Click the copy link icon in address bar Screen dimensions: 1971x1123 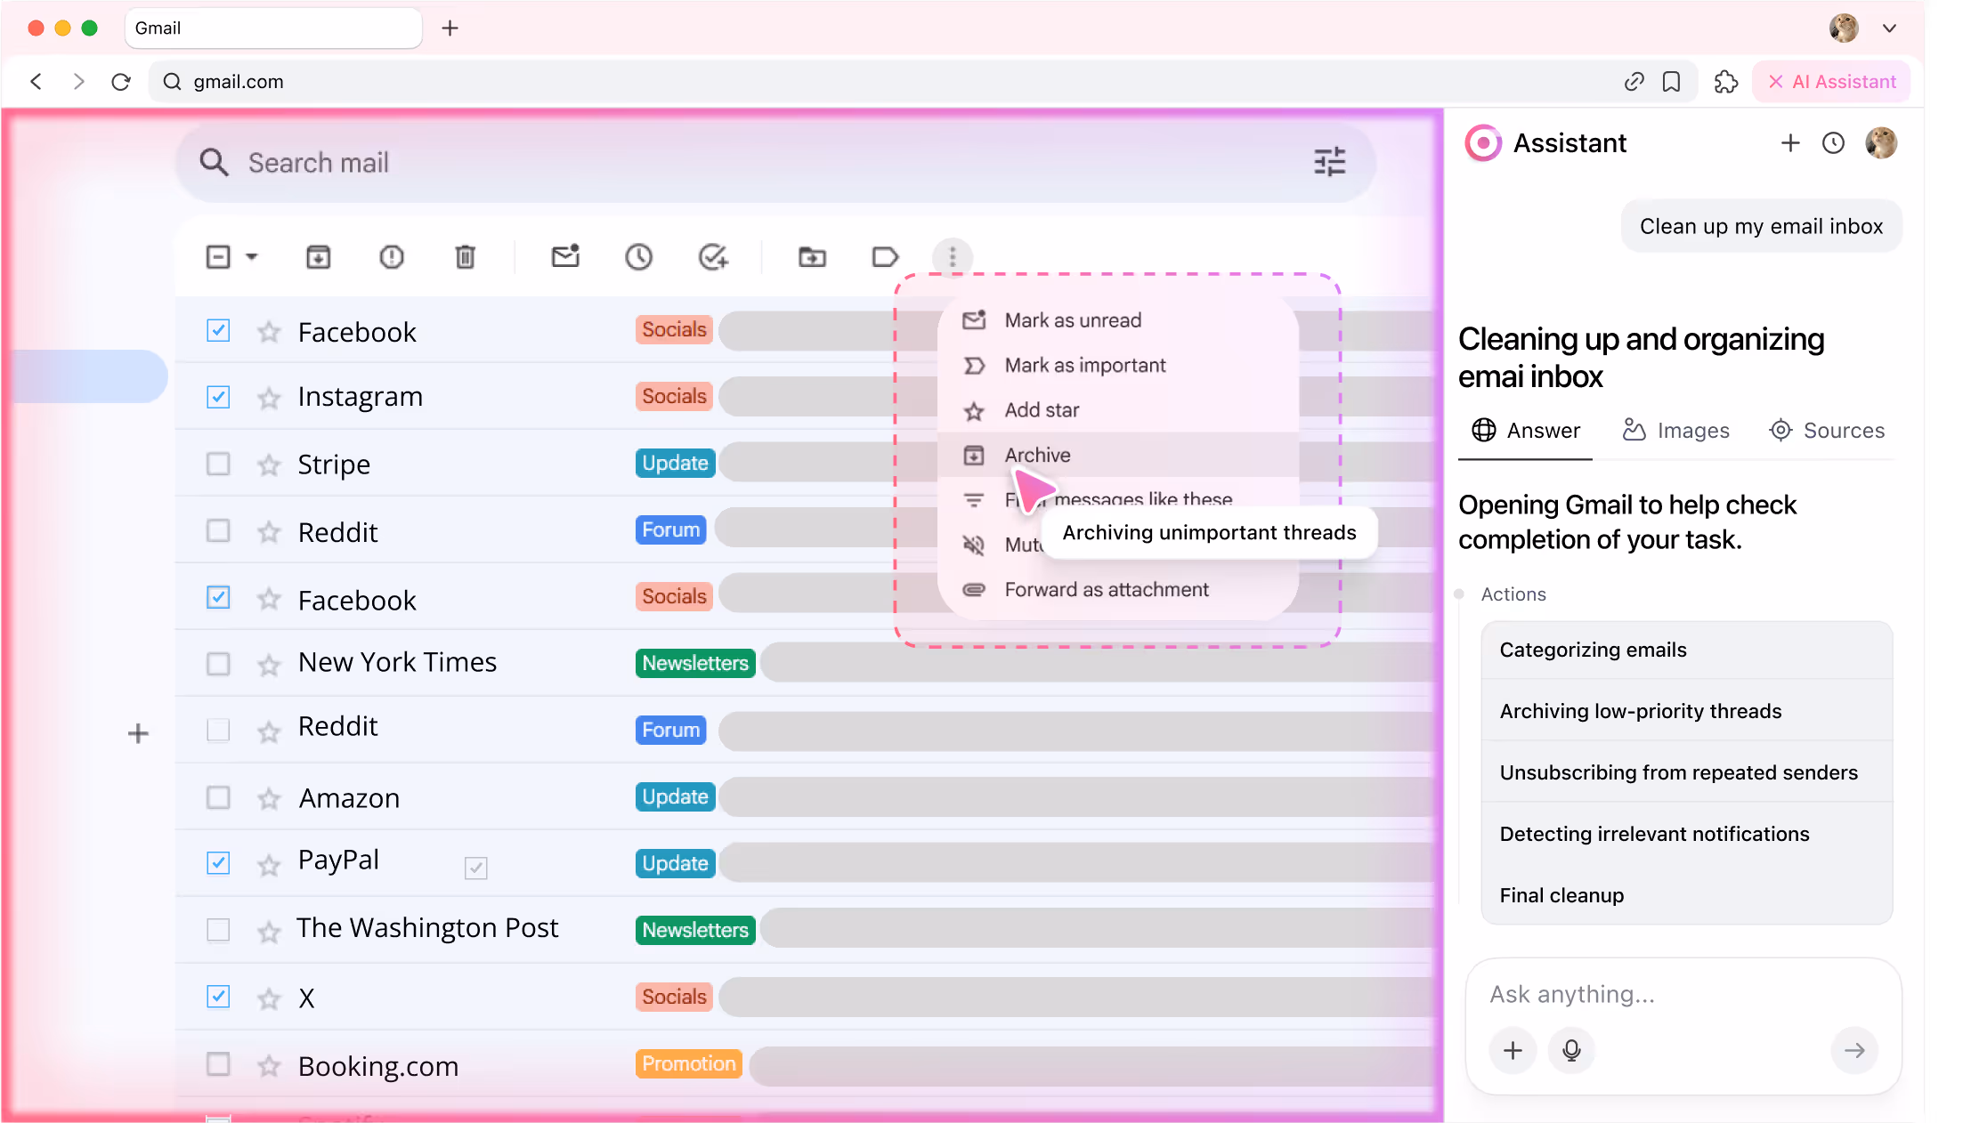pyautogui.click(x=1634, y=82)
